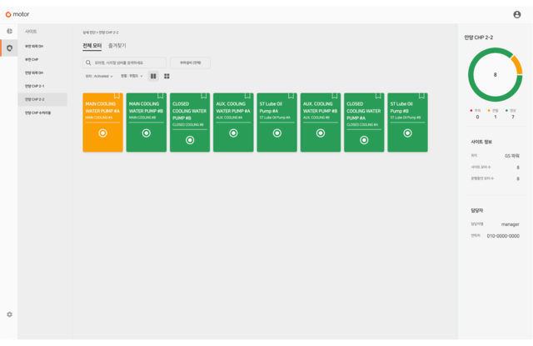Select the shield diagnosis icon in the left rail
533x346 pixels.
pos(9,48)
